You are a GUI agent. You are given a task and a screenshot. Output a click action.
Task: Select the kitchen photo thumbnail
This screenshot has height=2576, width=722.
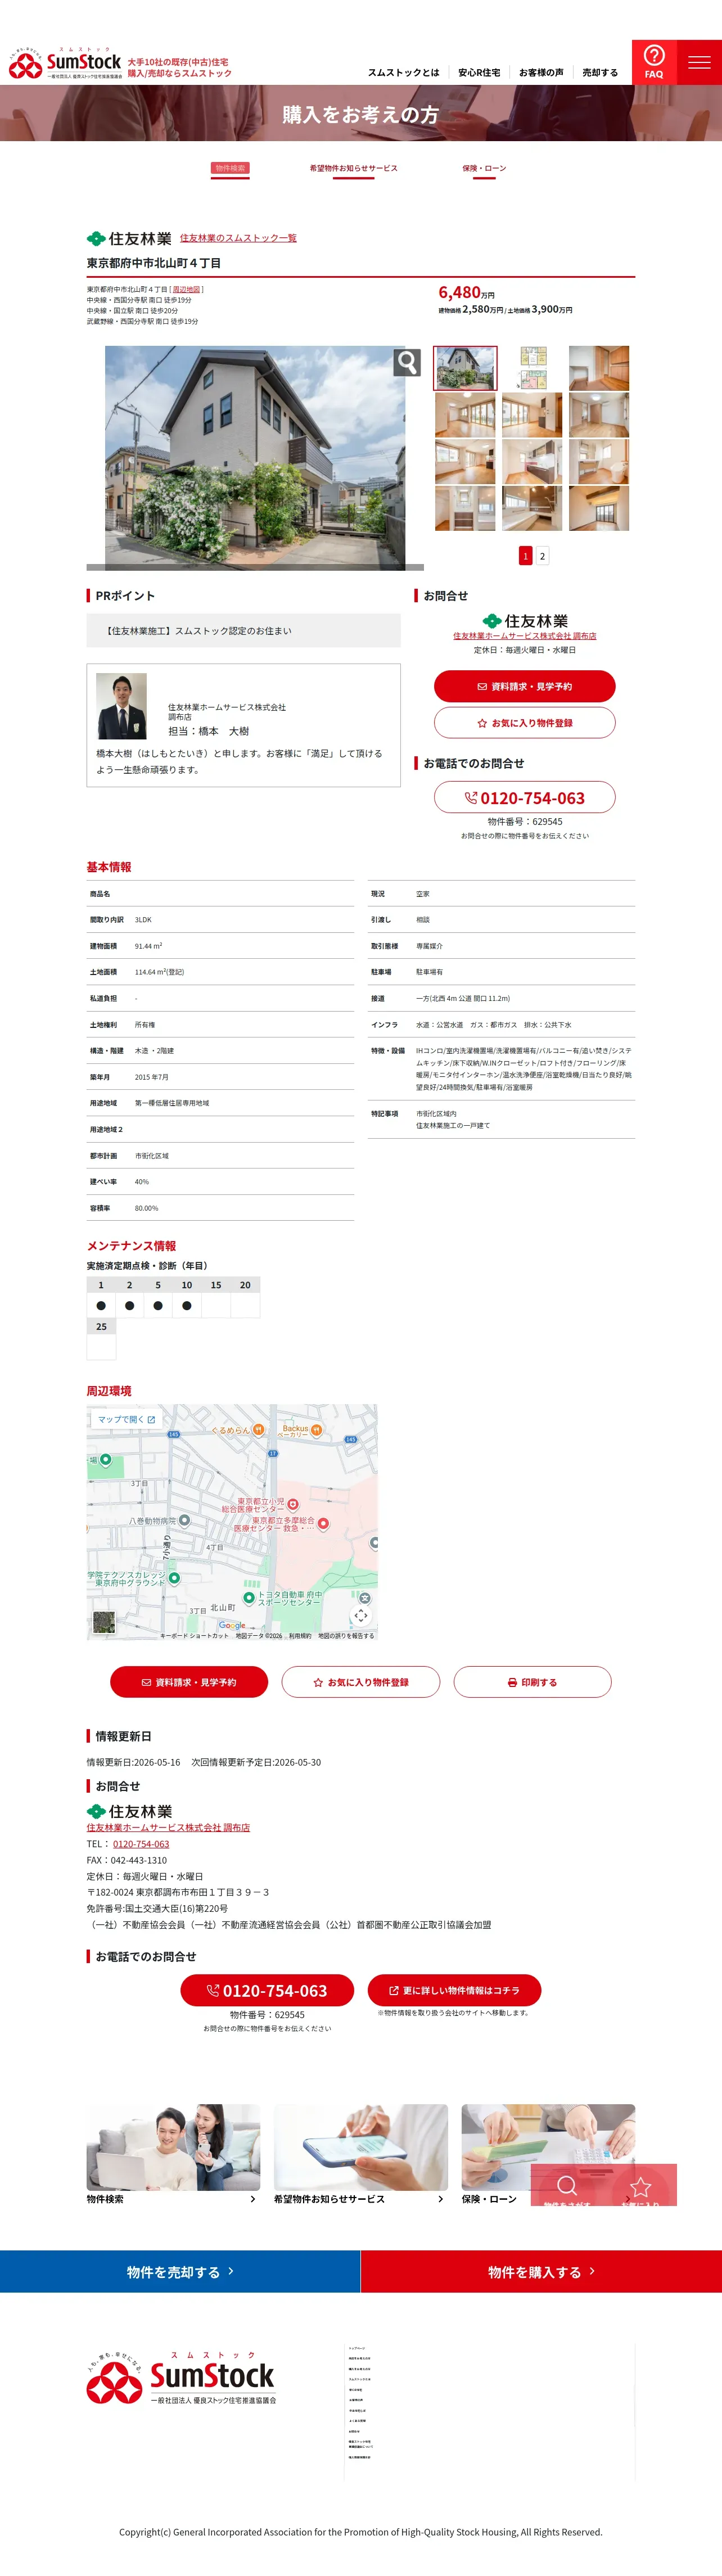click(532, 462)
